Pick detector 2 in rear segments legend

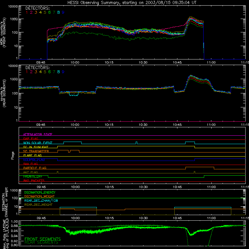tap(31, 72)
